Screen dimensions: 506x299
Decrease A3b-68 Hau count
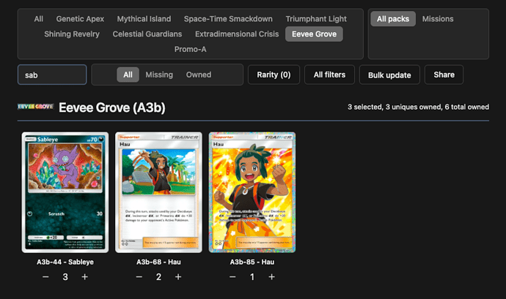point(139,277)
